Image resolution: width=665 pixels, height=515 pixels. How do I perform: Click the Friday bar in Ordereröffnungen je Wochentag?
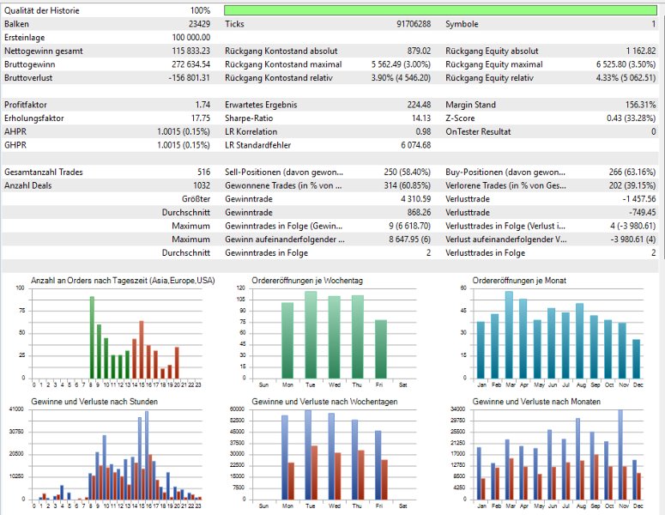pos(381,349)
